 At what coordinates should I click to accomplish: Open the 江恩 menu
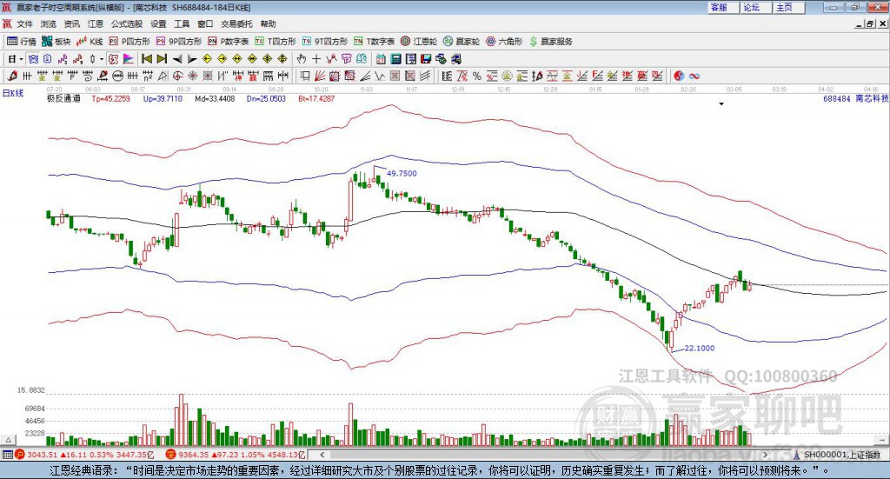96,23
